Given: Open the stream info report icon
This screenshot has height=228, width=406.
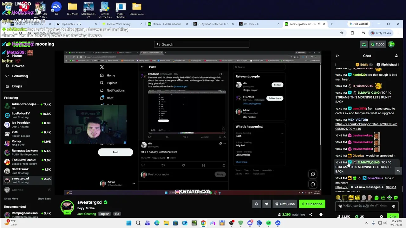Looking at the screenshot, I should pyautogui.click(x=321, y=214).
